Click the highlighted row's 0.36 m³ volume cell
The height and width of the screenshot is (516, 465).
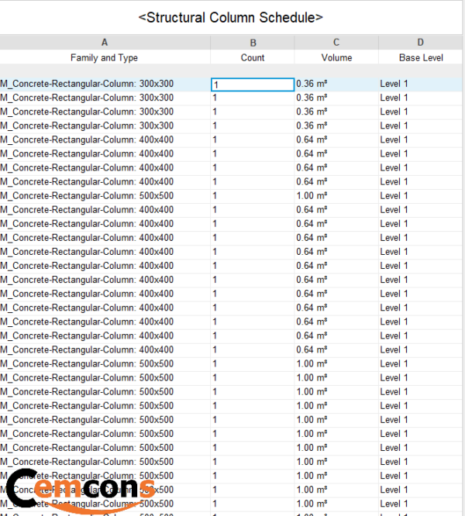tap(336, 84)
